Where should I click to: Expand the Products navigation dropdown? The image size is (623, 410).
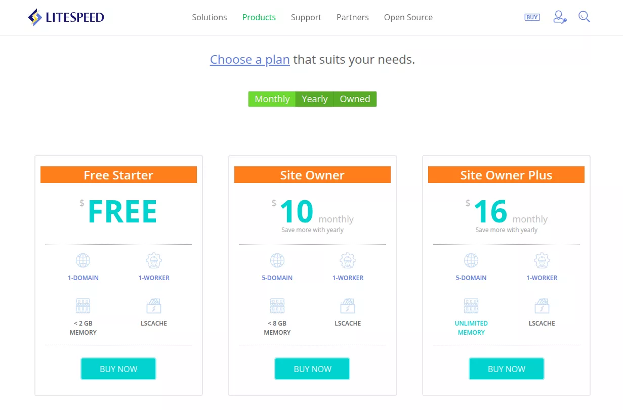259,17
